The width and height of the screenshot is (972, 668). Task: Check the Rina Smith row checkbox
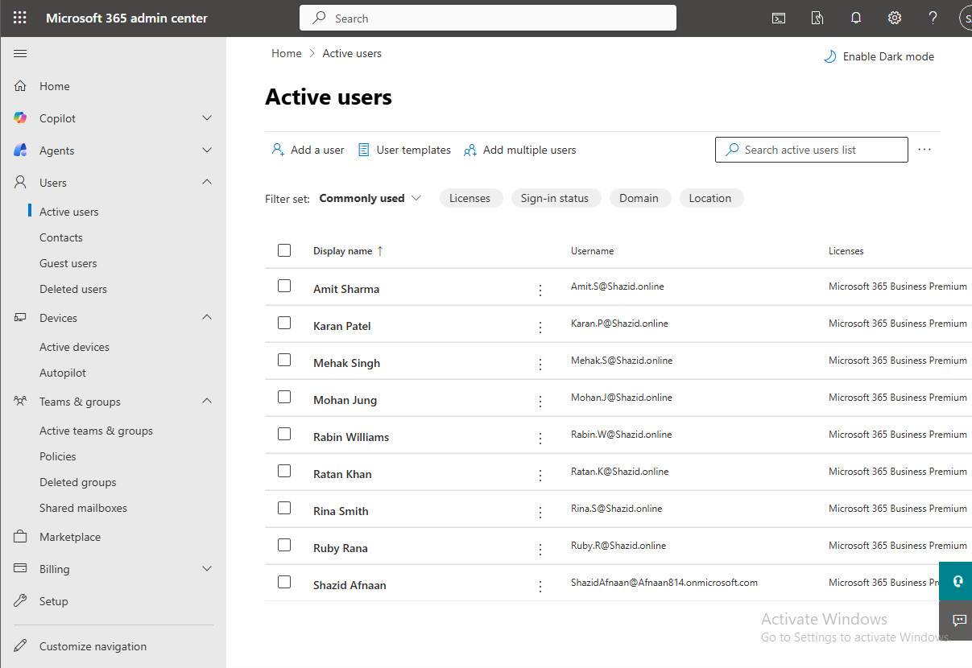[284, 508]
